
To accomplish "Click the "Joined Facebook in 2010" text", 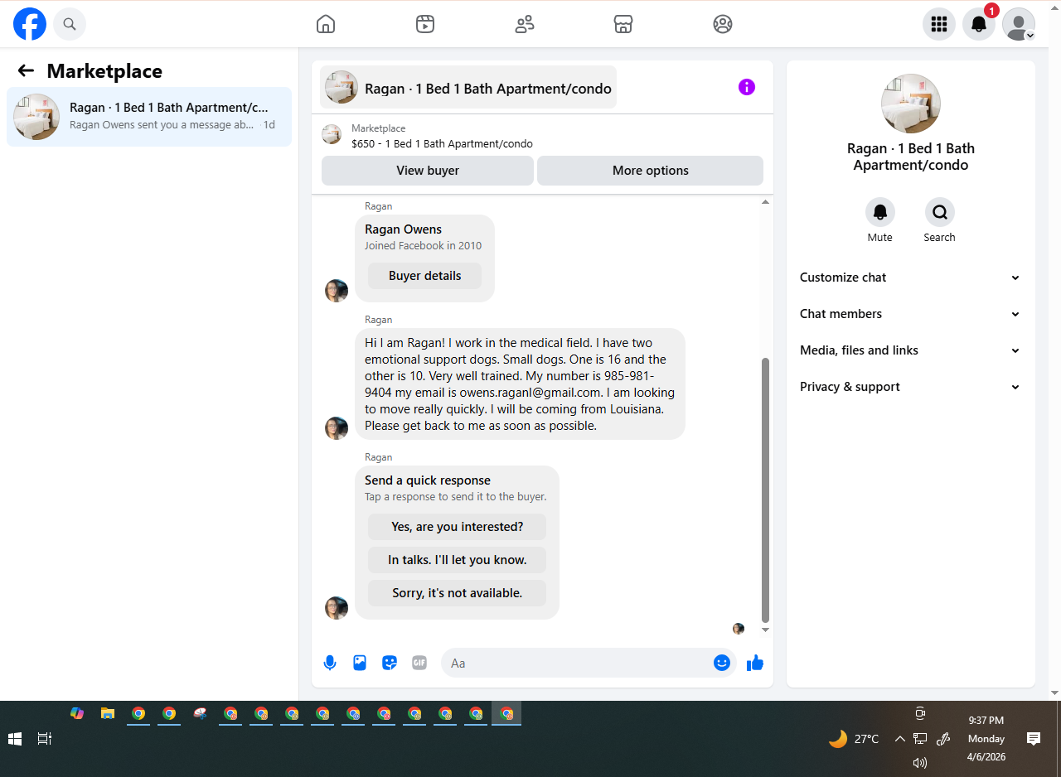I will [x=423, y=245].
